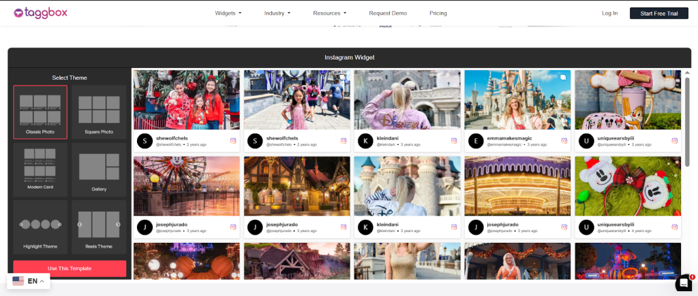Image resolution: width=698 pixels, height=296 pixels.
Task: Expand the Widgets dropdown menu
Action: point(228,13)
